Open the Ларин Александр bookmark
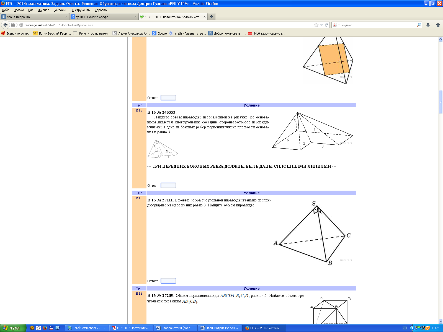 pos(131,33)
